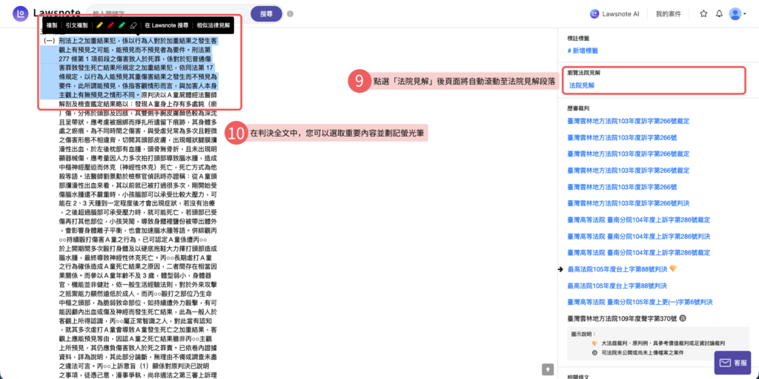Click the diamond icon beside 最高法院105年度台上字第88號判決
The image size is (759, 379).
[673, 268]
